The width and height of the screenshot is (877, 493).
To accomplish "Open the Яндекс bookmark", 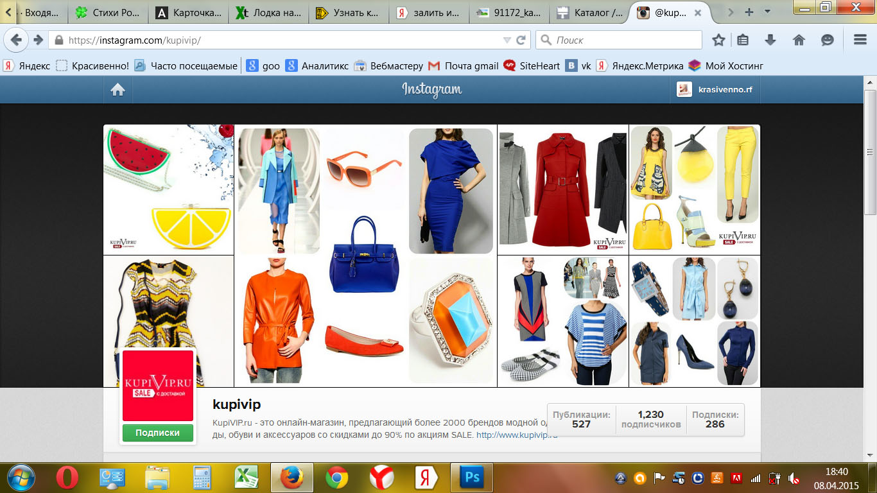I will point(26,65).
